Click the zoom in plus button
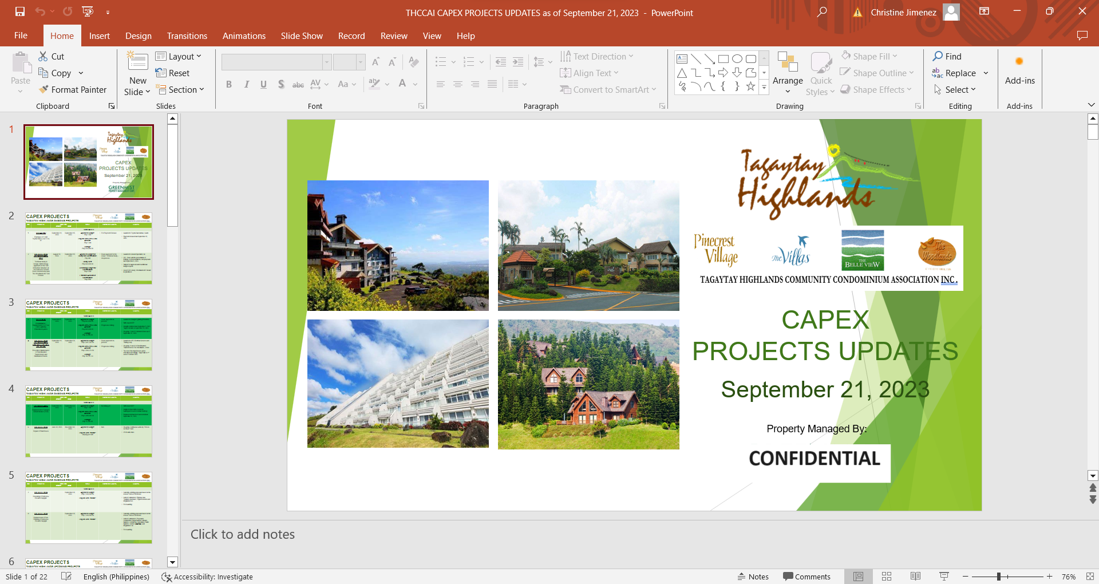The height and width of the screenshot is (584, 1099). click(1049, 577)
